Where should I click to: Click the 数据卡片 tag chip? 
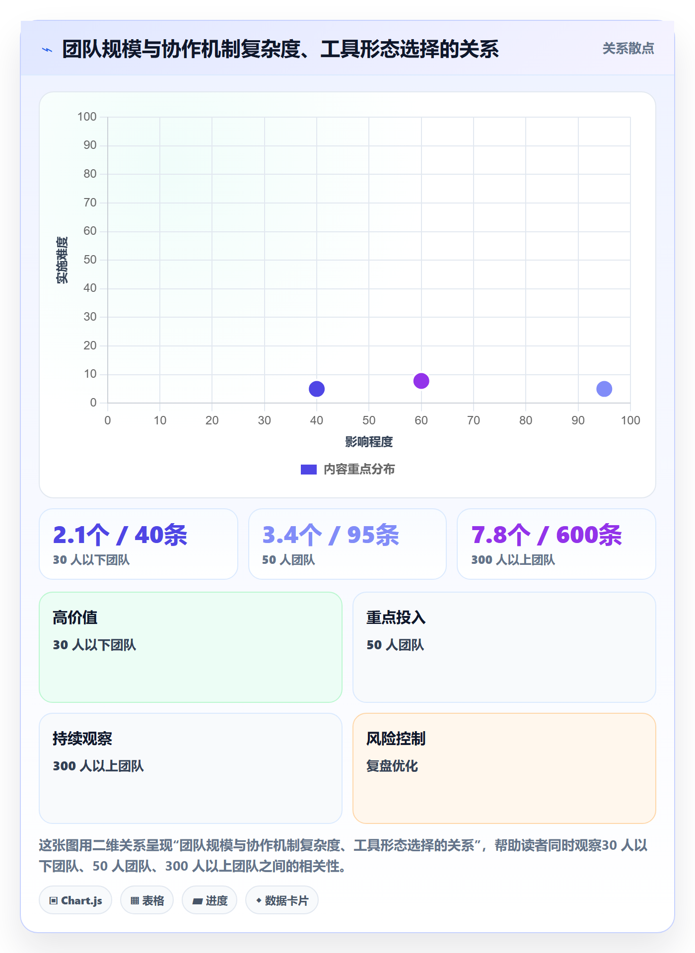(x=282, y=900)
